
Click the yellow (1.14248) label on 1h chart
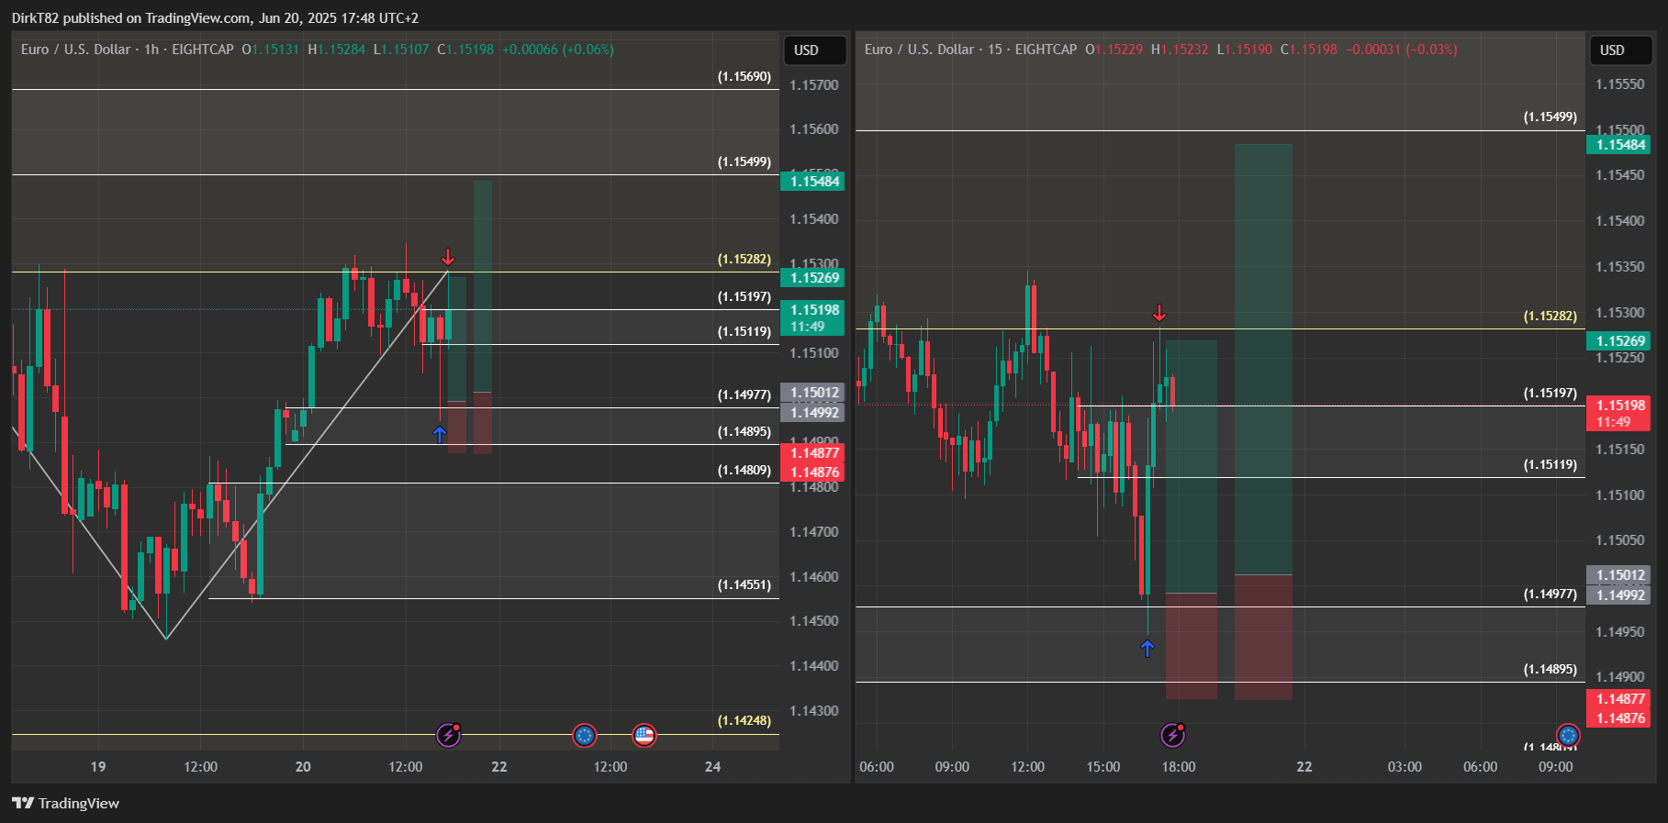[744, 721]
